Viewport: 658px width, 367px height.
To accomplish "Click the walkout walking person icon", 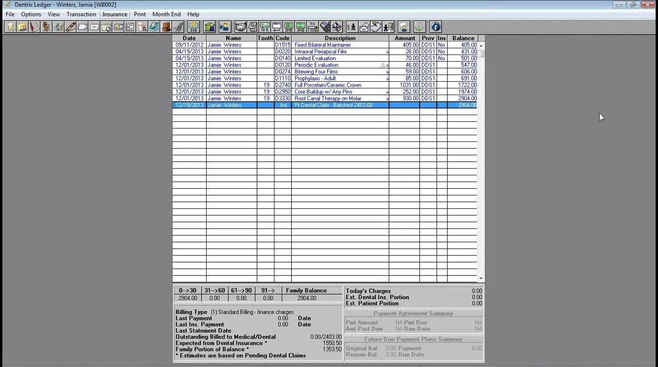I will (352, 27).
